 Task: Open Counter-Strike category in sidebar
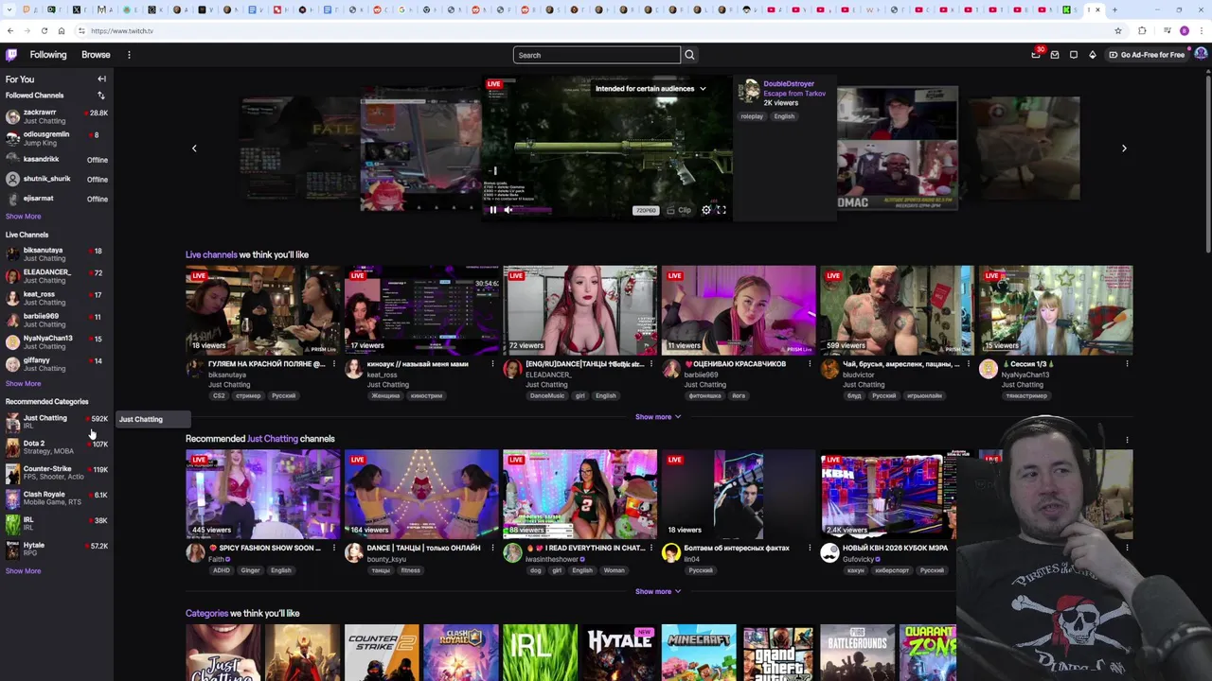pos(56,473)
